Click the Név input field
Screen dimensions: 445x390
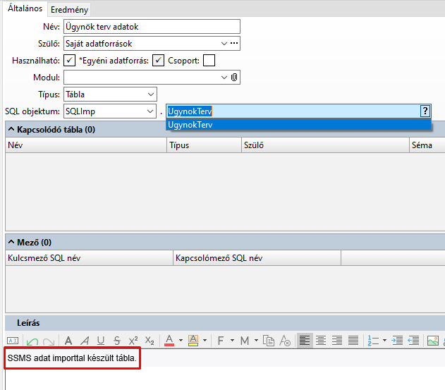(x=152, y=27)
